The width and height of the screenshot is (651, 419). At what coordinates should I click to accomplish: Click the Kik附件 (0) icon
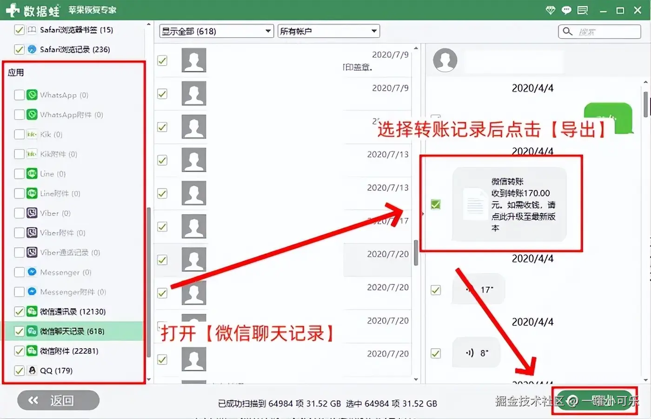[x=32, y=154]
